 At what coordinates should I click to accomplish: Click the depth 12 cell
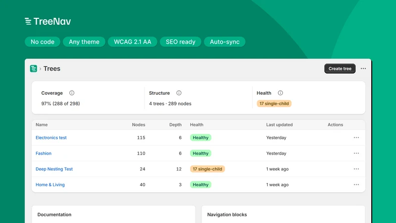[x=179, y=169]
